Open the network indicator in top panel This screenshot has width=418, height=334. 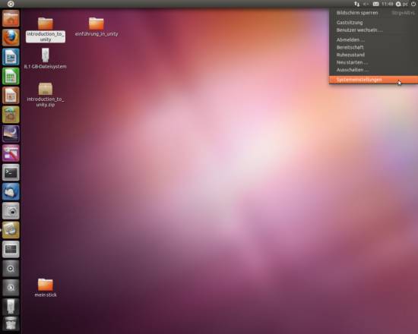tap(356, 4)
